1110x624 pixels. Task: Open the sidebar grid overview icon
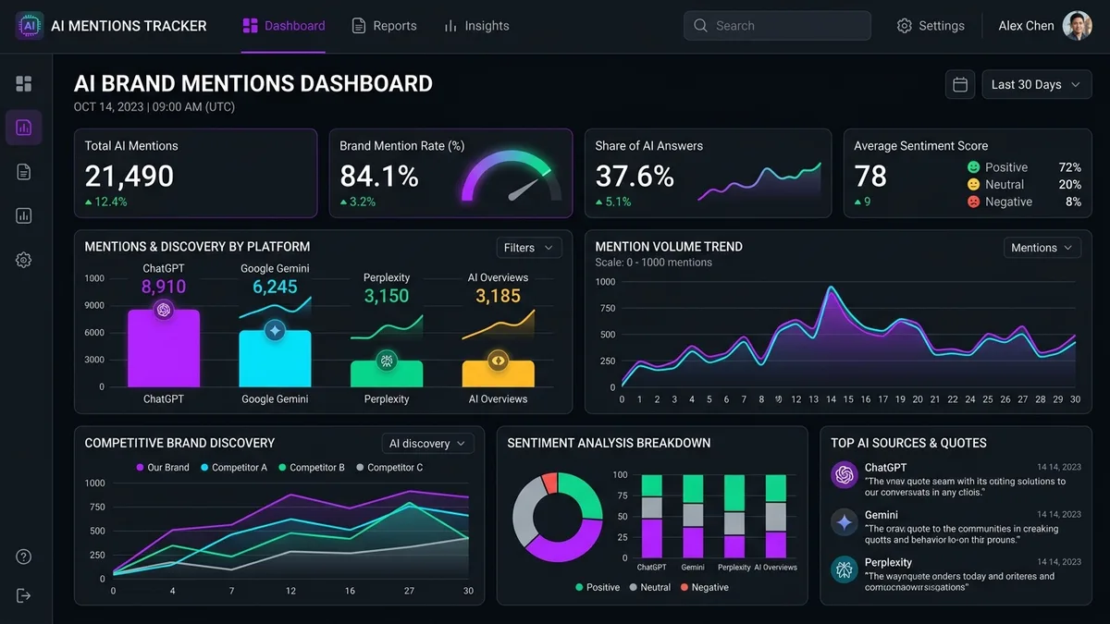point(24,84)
